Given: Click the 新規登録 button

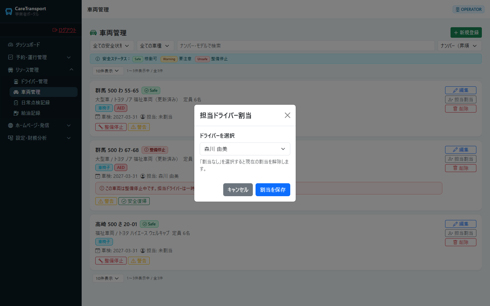Looking at the screenshot, I should (x=466, y=32).
